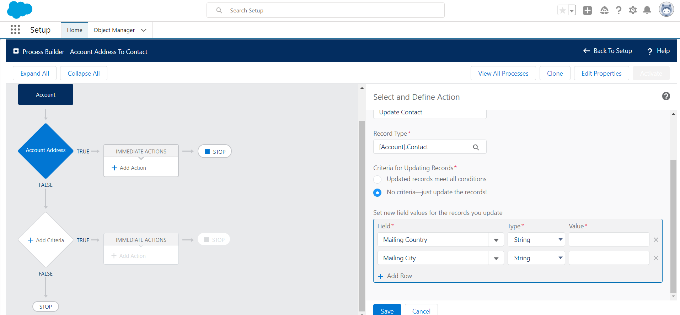Click the notifications bell icon
Screen dimensions: 680x315
[x=647, y=10]
